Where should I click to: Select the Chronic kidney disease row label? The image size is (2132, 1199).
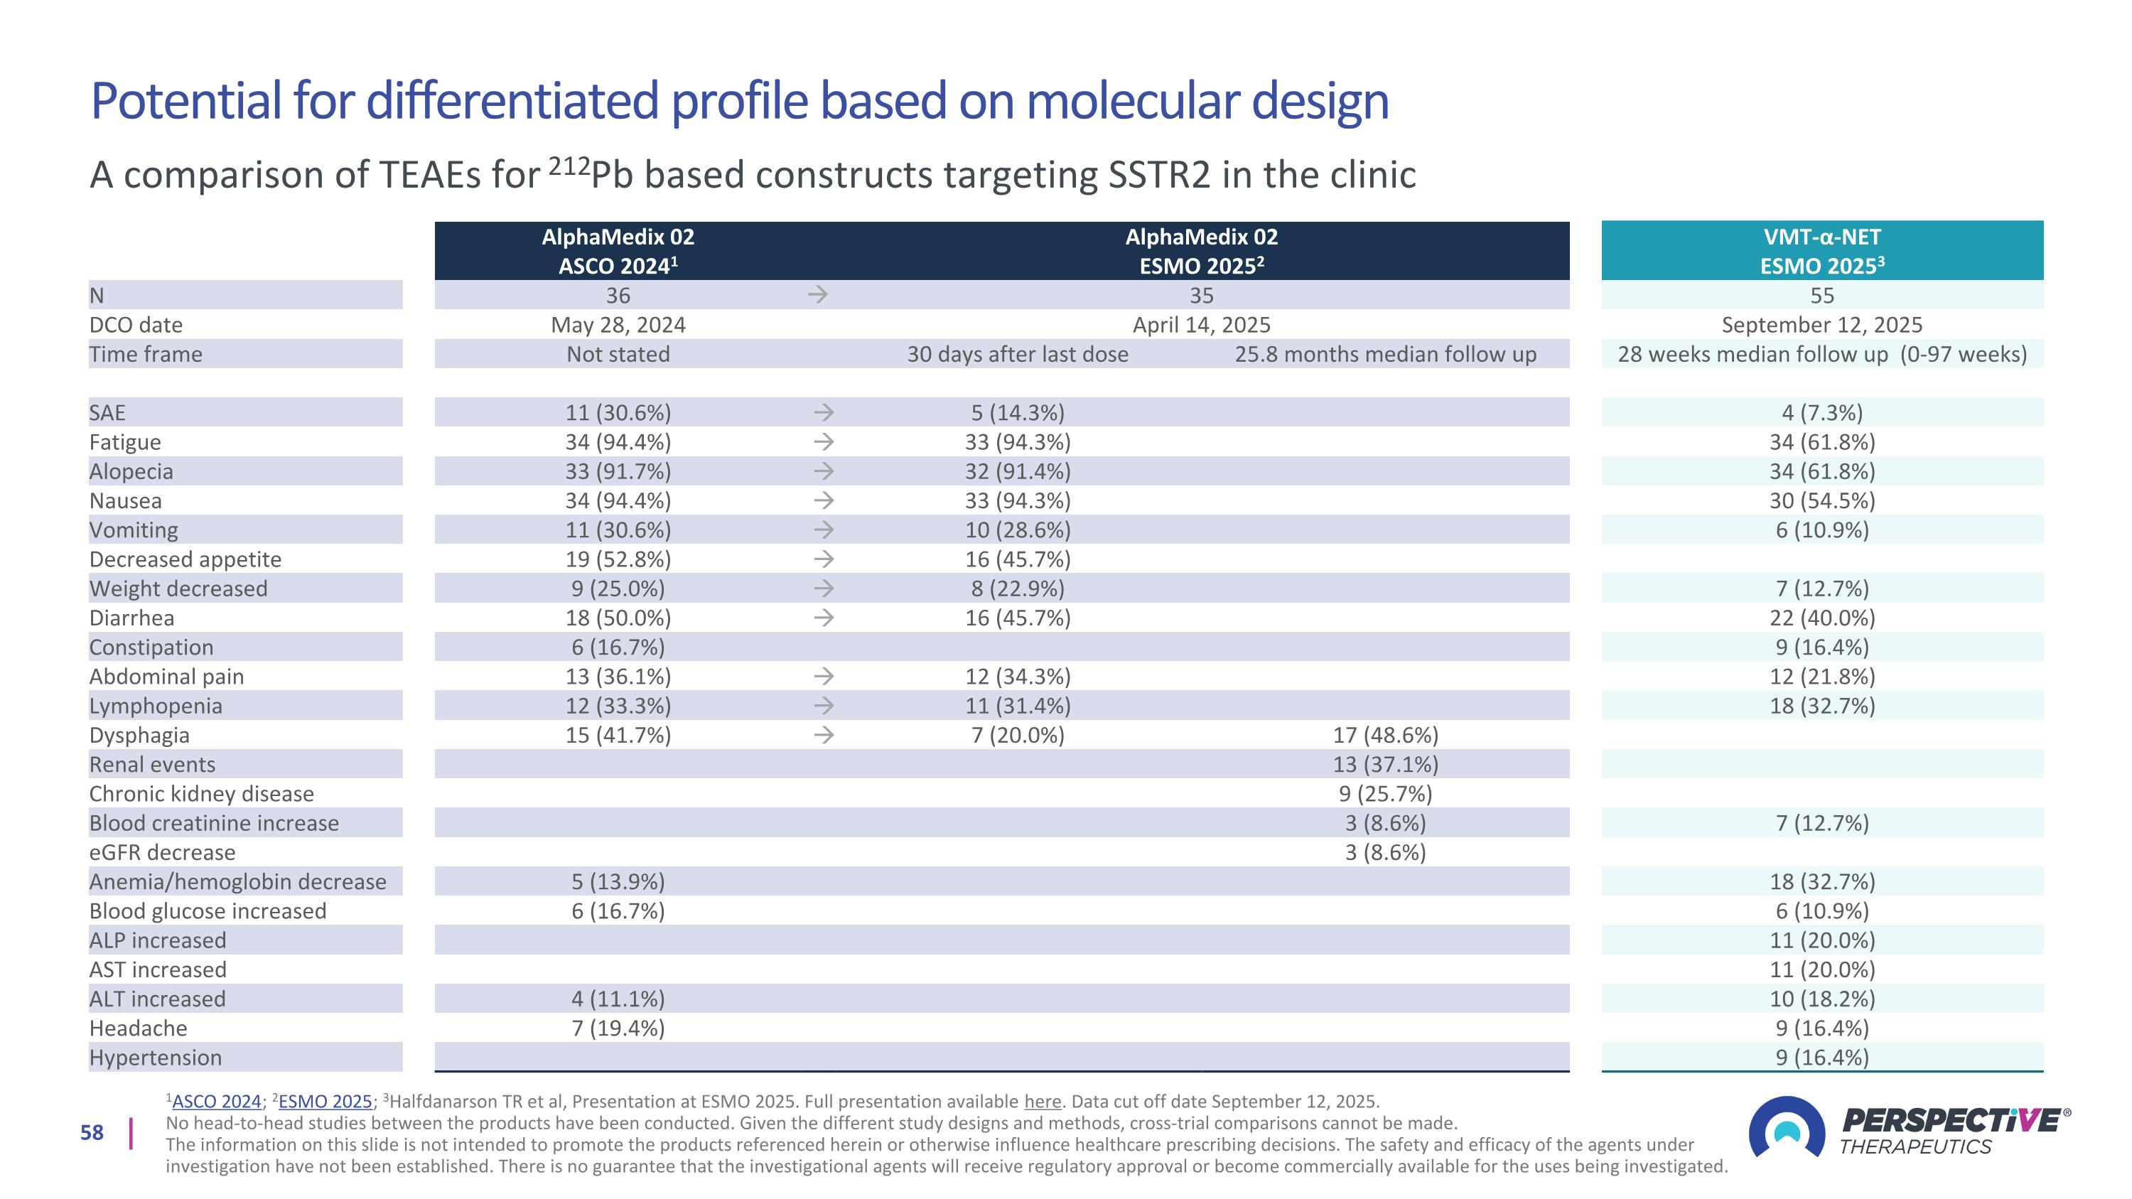click(x=201, y=794)
